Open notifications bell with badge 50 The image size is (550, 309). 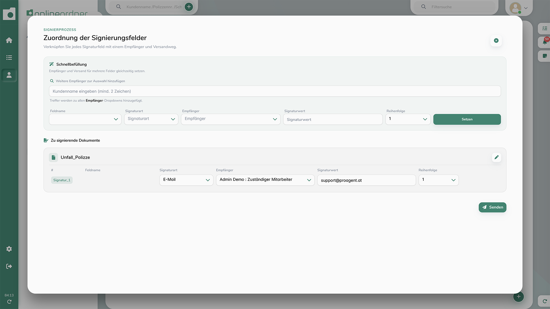545,42
